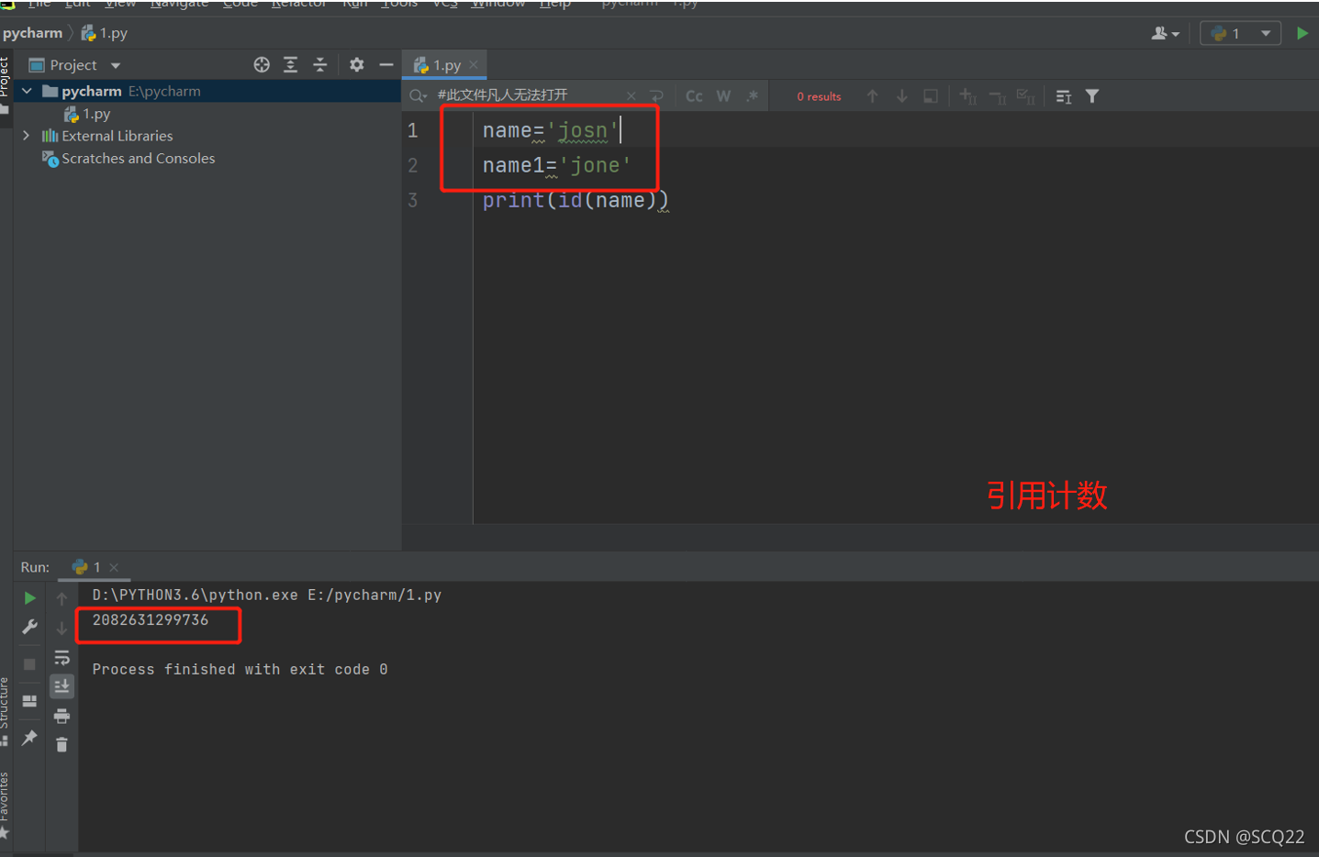Run the current configuration from top toolbar
Viewport: 1319px width, 857px height.
(1302, 33)
